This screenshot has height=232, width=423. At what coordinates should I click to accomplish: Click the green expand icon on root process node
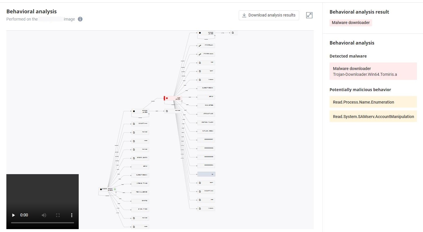click(x=115, y=189)
